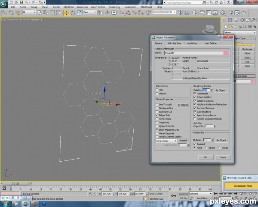This screenshot has height=207, width=258.
Task: Open the All selection filter dropdown
Action: tap(29, 12)
